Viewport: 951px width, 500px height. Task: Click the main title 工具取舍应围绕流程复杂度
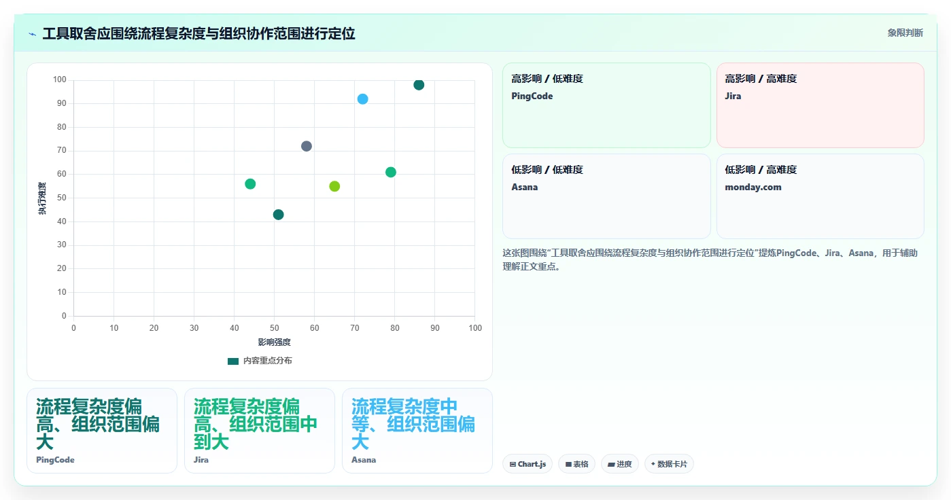[x=198, y=33]
